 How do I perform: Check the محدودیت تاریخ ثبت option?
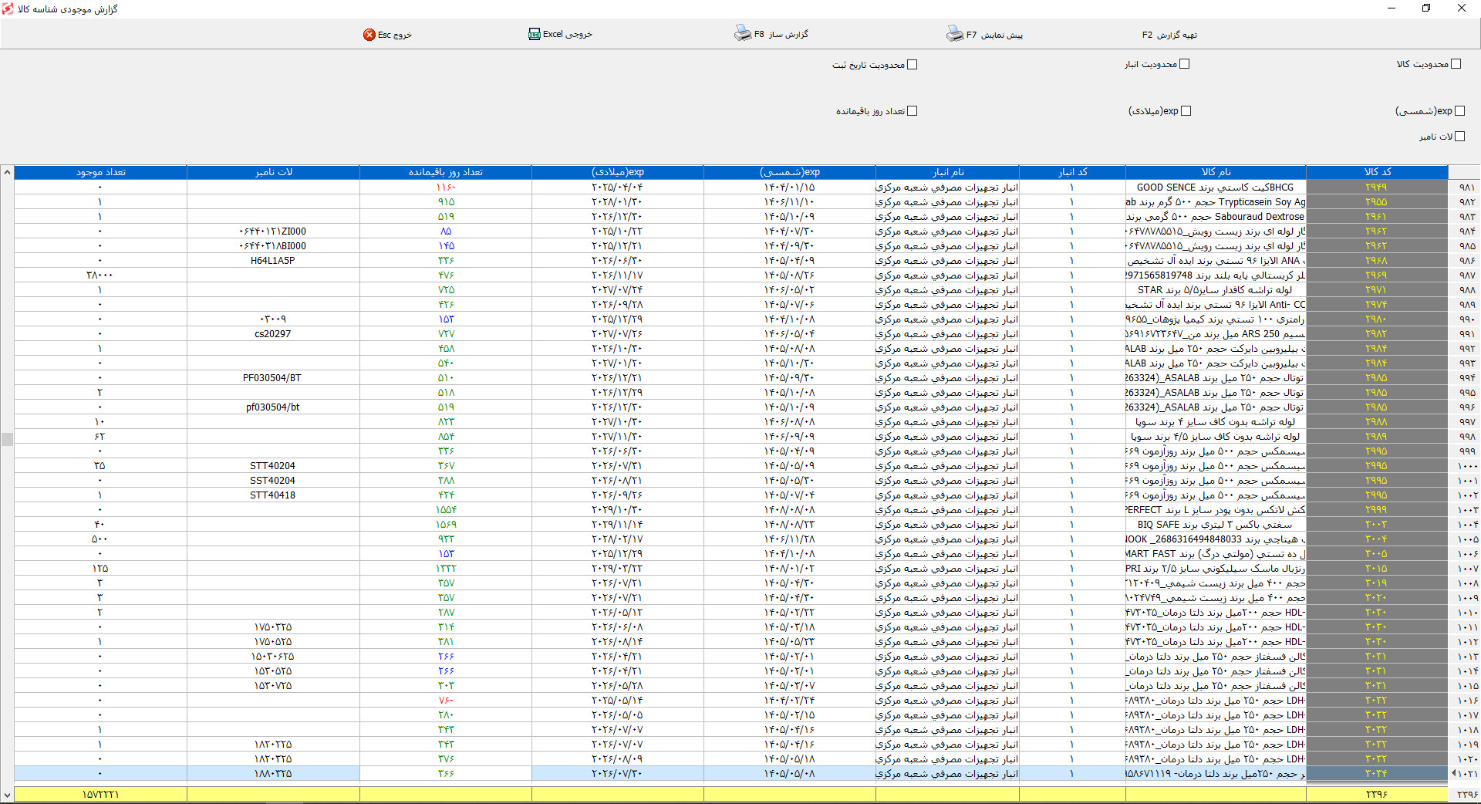pos(913,65)
